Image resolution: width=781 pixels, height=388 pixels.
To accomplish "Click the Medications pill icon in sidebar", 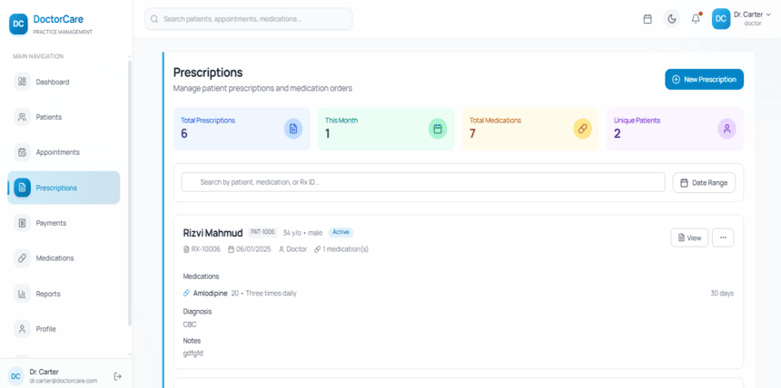I will tap(23, 258).
